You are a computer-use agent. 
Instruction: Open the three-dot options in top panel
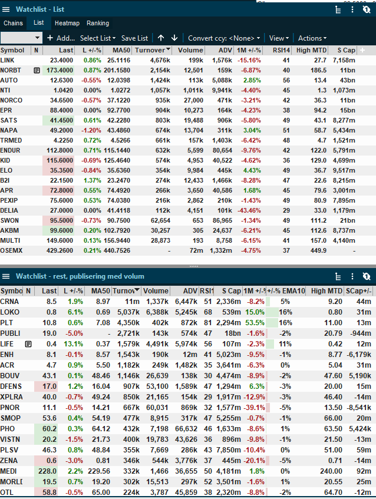352,9
